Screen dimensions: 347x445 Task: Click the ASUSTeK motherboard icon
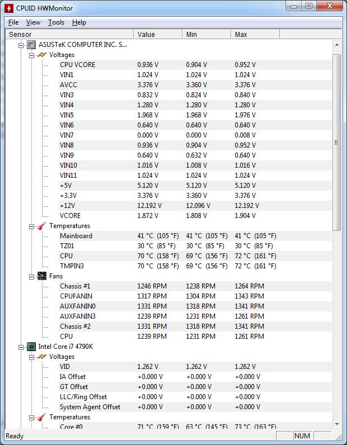[x=31, y=45]
